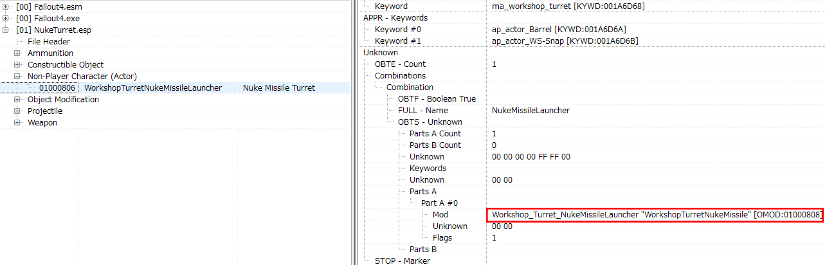Select the Parts A row
825x265 pixels.
click(x=423, y=191)
